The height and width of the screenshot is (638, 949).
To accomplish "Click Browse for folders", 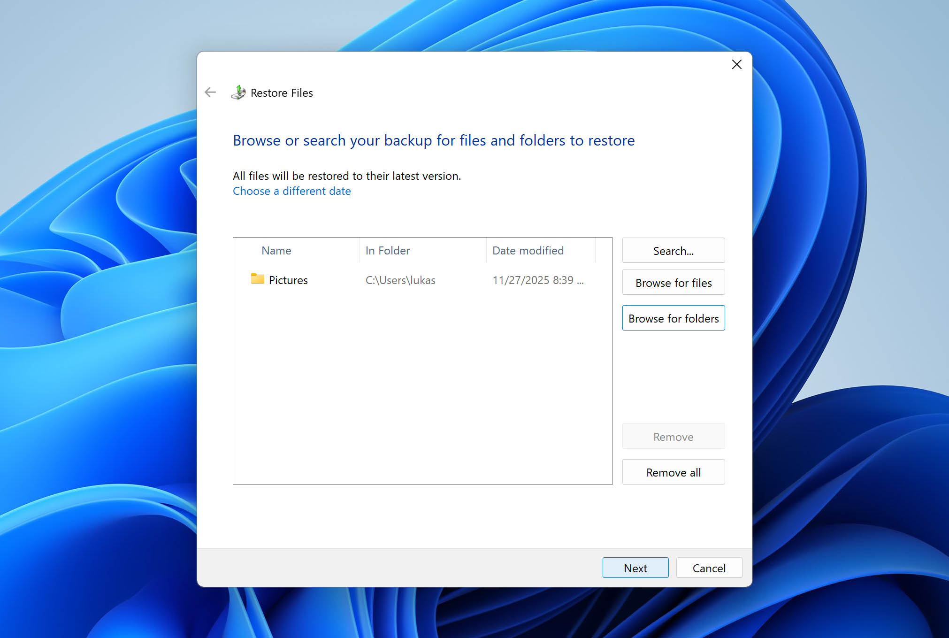I will coord(673,318).
